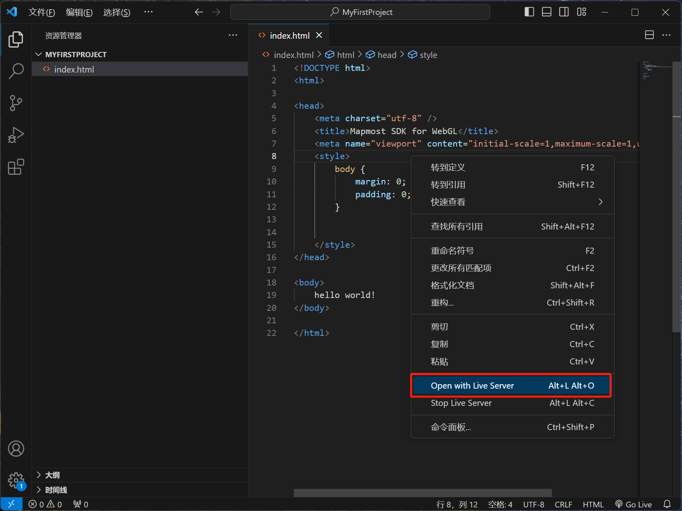Click Go Live in the status bar
The height and width of the screenshot is (511, 682).
634,504
